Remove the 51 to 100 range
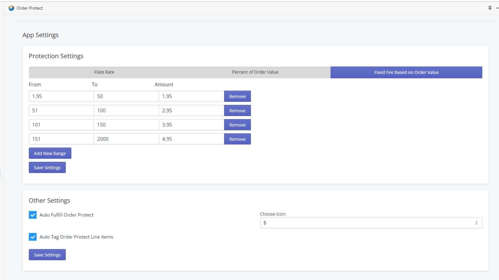499x280 pixels. (x=237, y=110)
